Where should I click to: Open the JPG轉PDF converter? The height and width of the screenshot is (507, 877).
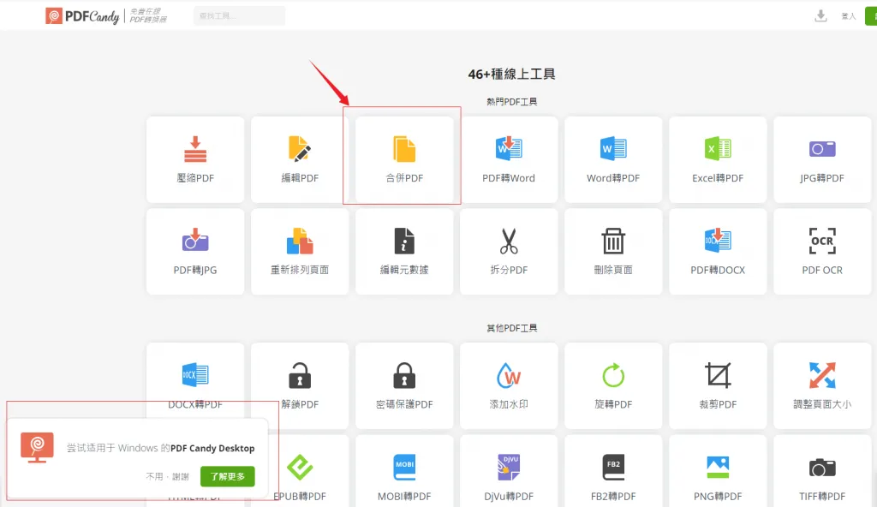point(822,159)
